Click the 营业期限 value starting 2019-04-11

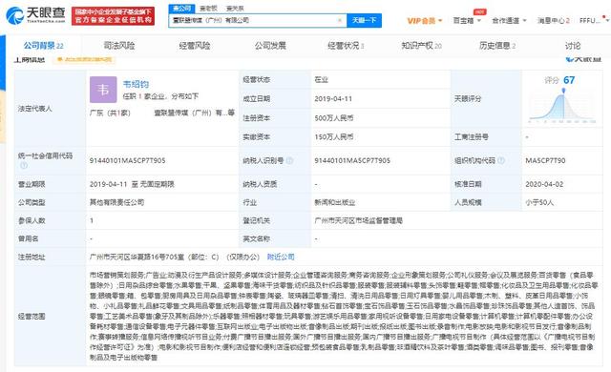(132, 184)
